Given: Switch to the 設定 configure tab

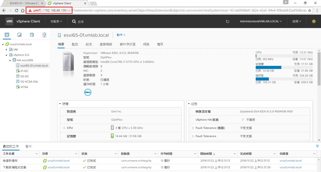Looking at the screenshot, I should pos(89,44).
